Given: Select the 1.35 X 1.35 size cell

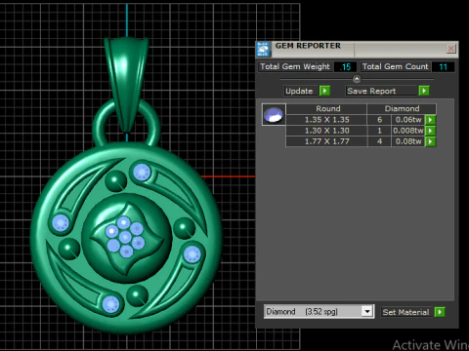Looking at the screenshot, I should point(326,120).
